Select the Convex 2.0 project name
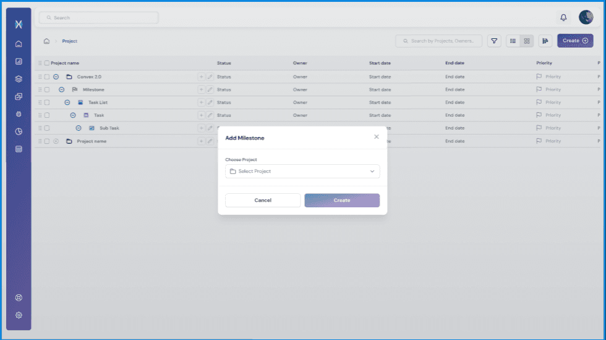The width and height of the screenshot is (606, 340). click(89, 77)
